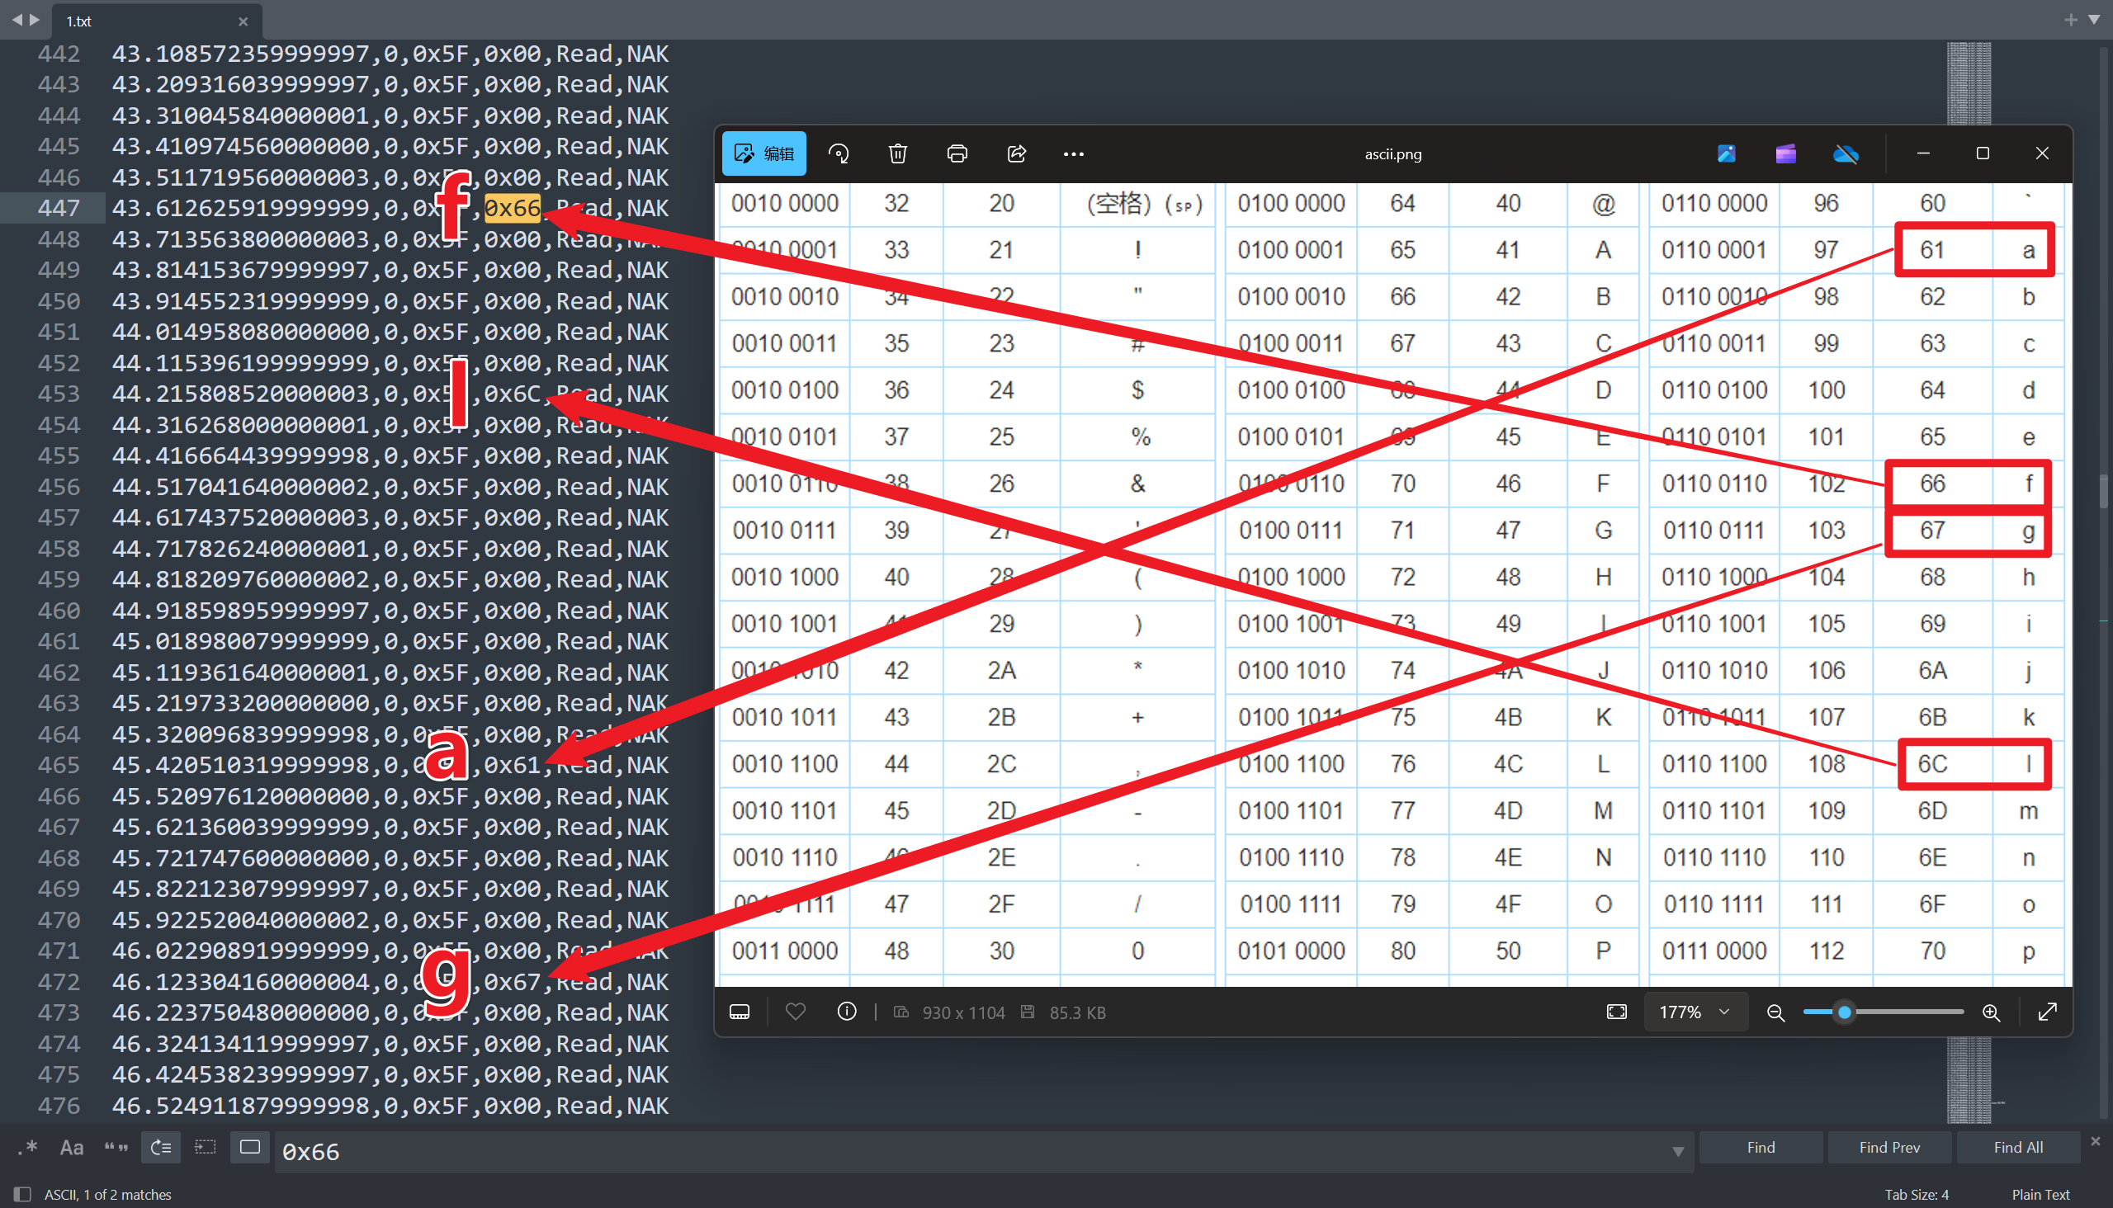Screen dimensions: 2113x1208
Task: Toggle regular expression search mode
Action: tap(28, 1149)
